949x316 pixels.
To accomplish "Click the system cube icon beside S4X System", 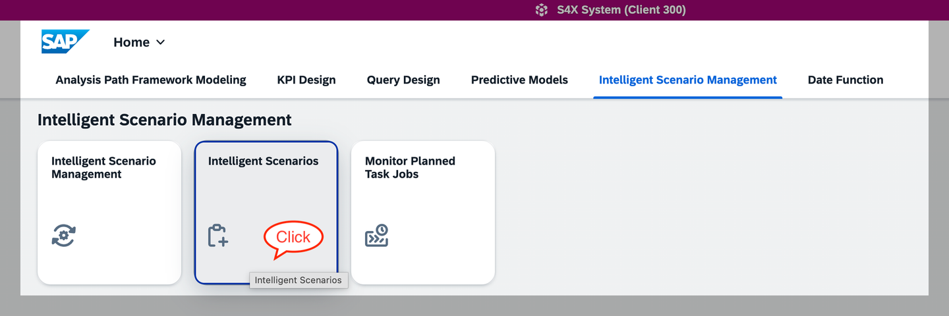I will click(x=541, y=10).
